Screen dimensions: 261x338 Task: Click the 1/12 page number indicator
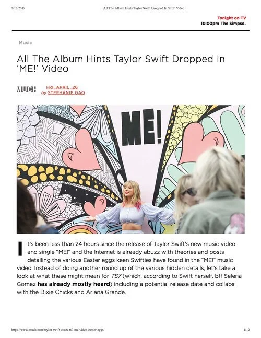(247, 330)
